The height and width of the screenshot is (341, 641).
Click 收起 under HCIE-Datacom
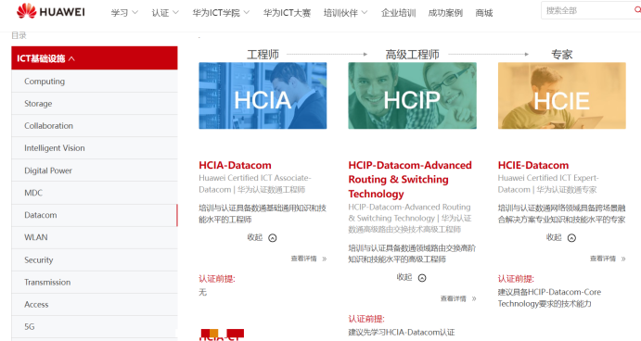(554, 237)
